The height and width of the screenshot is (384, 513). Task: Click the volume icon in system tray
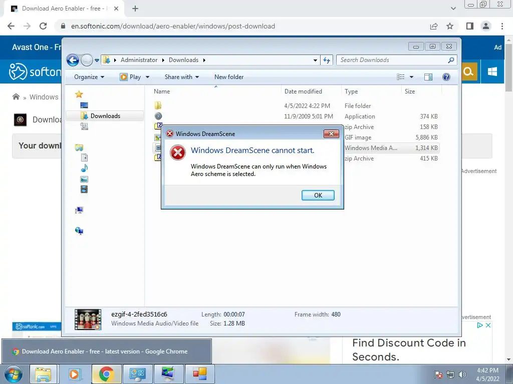pyautogui.click(x=462, y=374)
